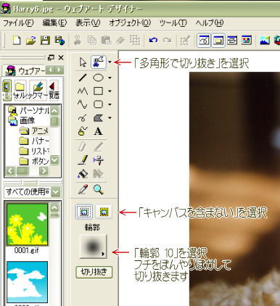
Task: Click folder tree scroll-down arrow
Action: [x=54, y=160]
